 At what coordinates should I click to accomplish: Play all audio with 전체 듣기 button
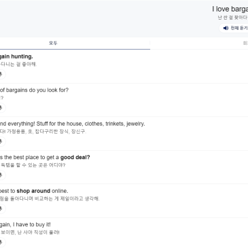pyautogui.click(x=234, y=28)
